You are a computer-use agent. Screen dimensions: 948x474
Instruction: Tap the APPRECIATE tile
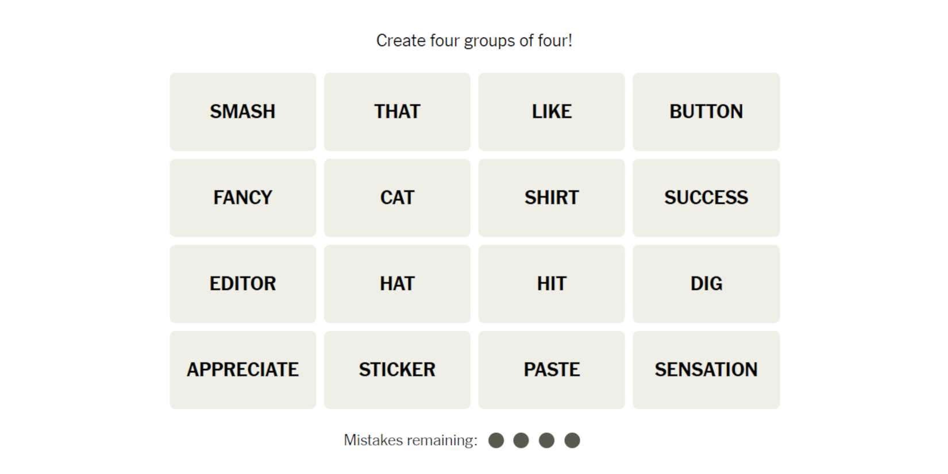tap(242, 369)
